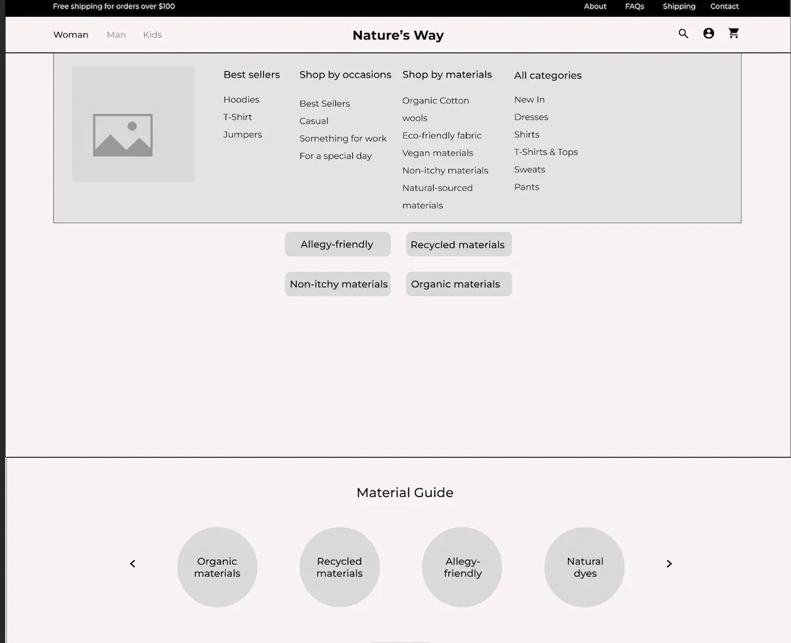Open the New In category
The height and width of the screenshot is (643, 791).
tap(529, 99)
